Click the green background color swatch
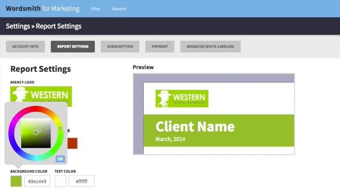Image resolution: width=340 pixels, height=191 pixels. (x=16, y=181)
